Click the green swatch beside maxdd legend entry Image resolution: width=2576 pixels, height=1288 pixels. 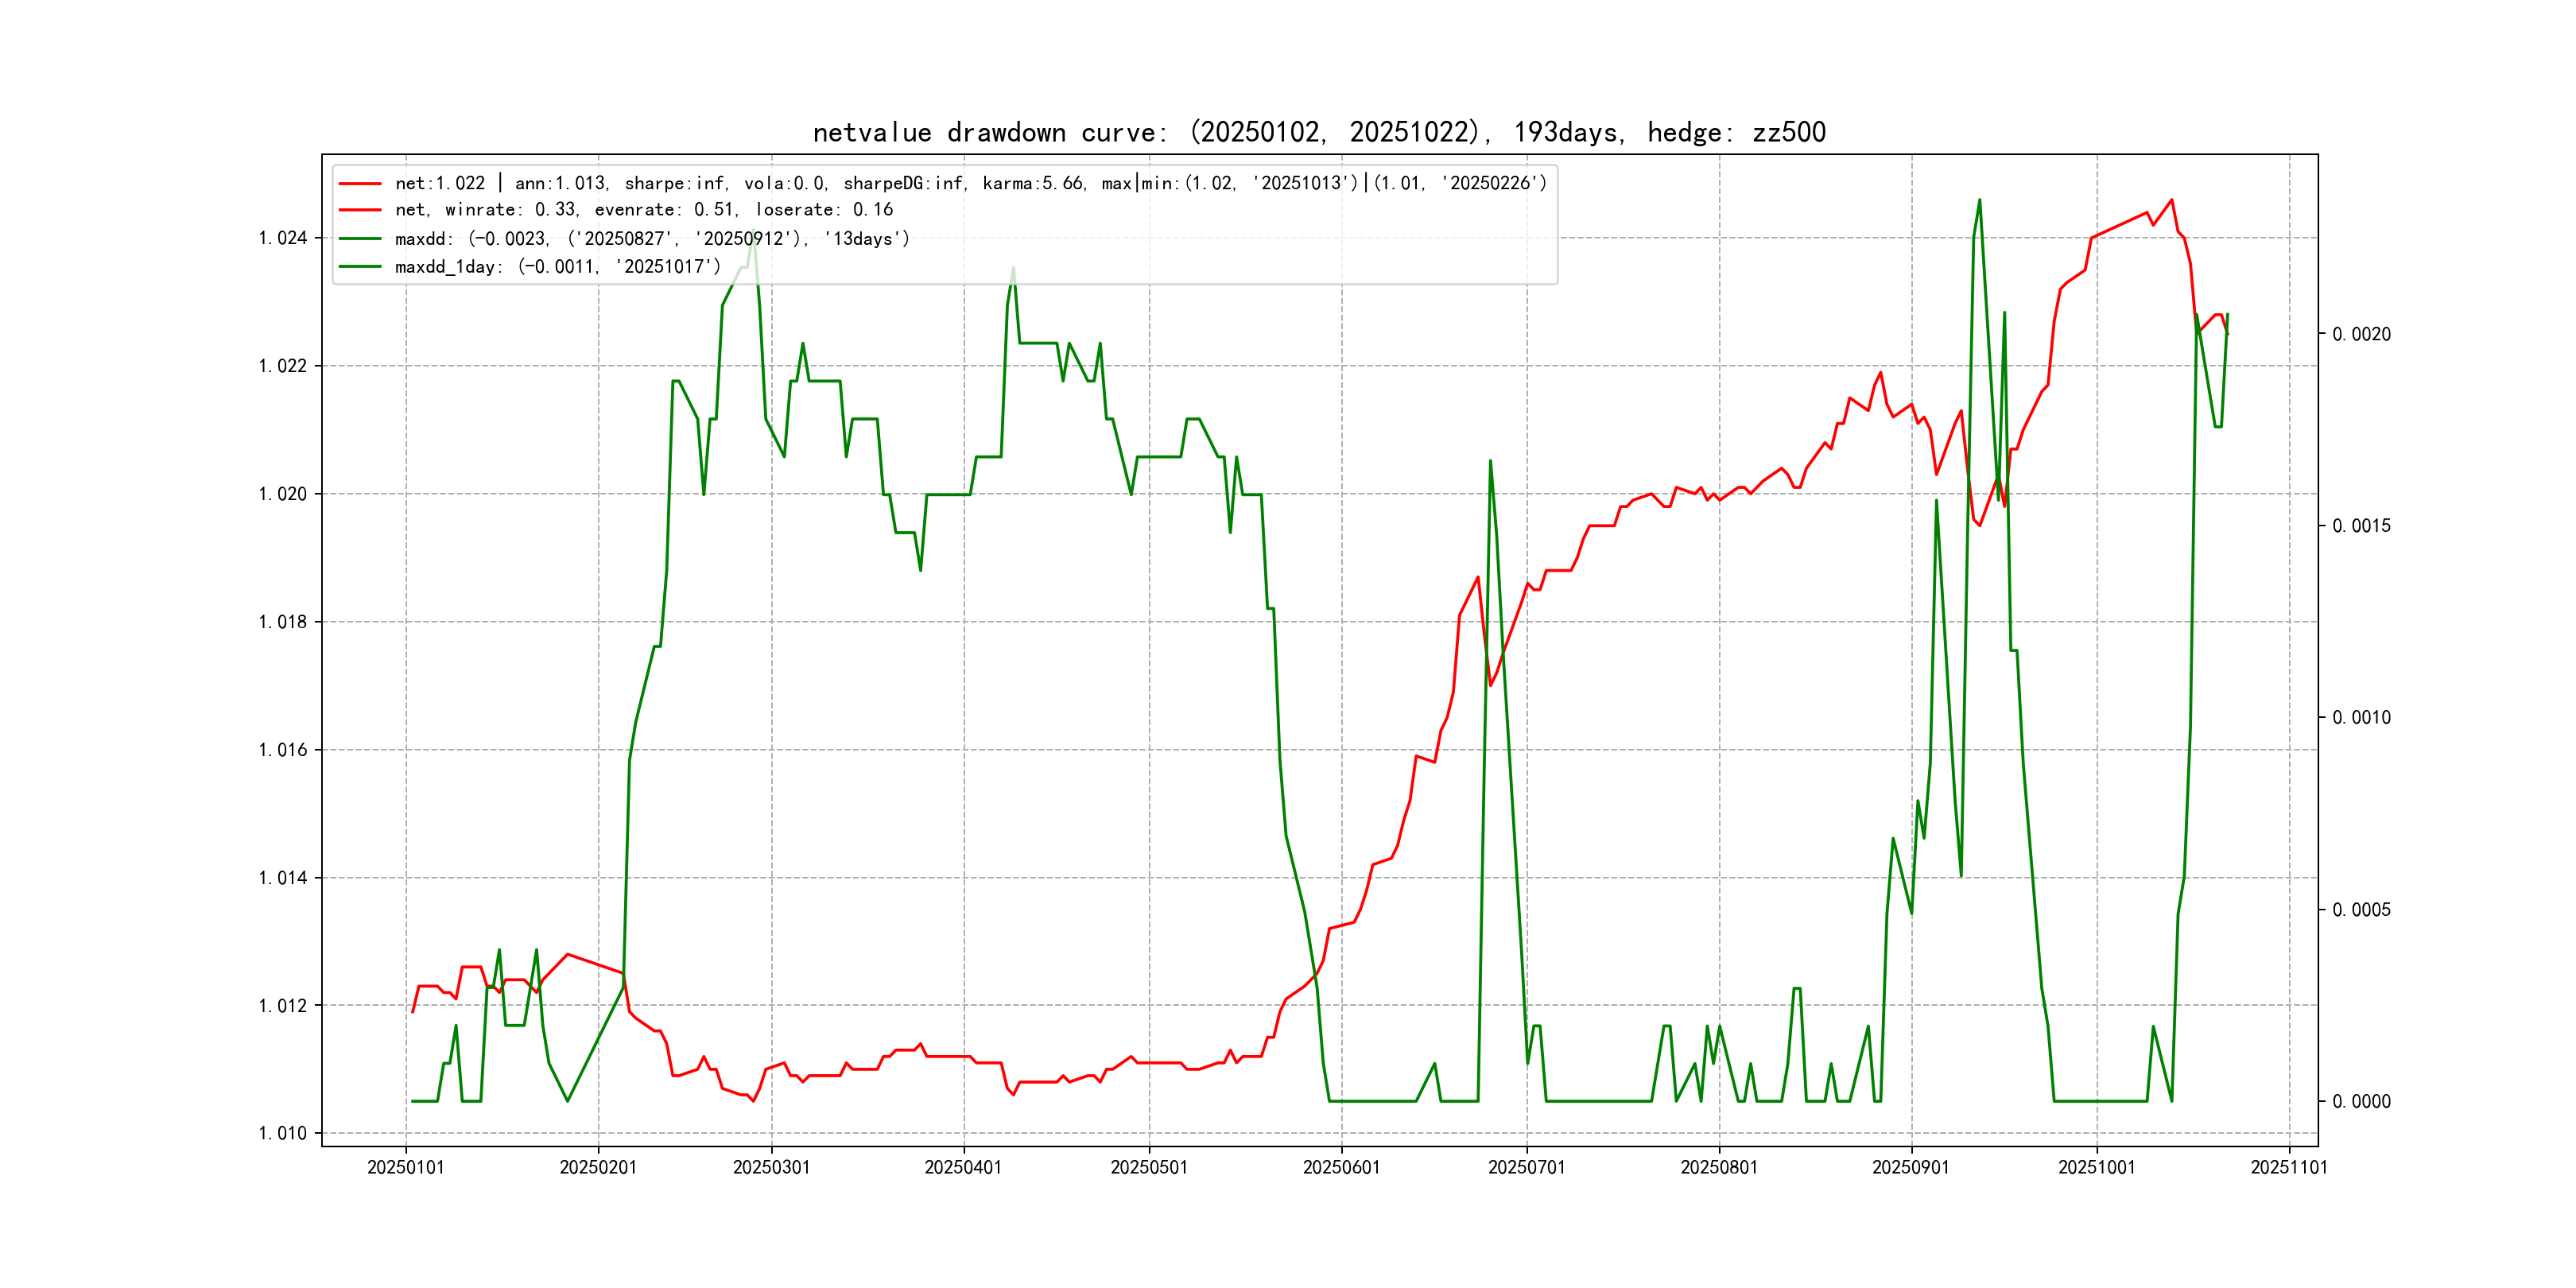coord(360,239)
